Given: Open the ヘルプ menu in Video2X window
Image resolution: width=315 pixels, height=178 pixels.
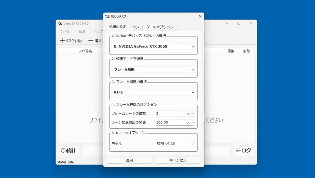Looking at the screenshot, I should point(98,32).
